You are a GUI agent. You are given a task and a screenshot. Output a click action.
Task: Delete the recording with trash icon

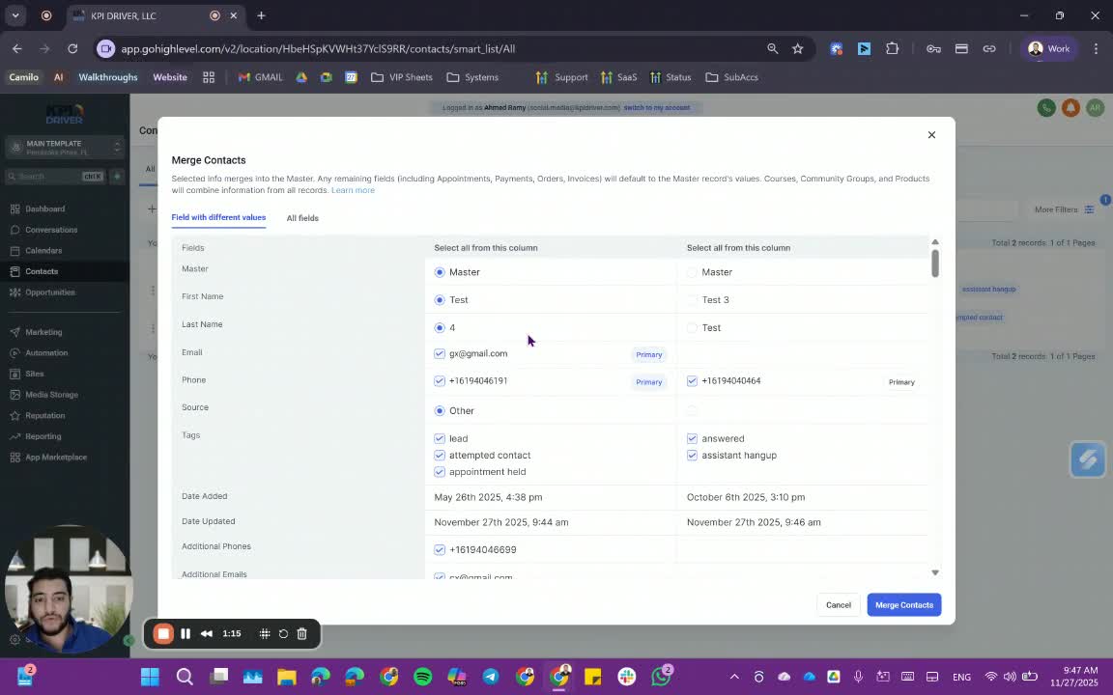point(301,634)
